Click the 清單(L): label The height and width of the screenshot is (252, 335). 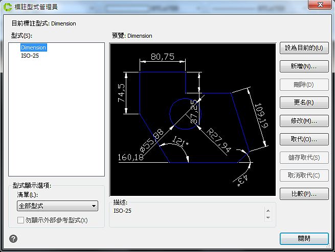[28, 195]
